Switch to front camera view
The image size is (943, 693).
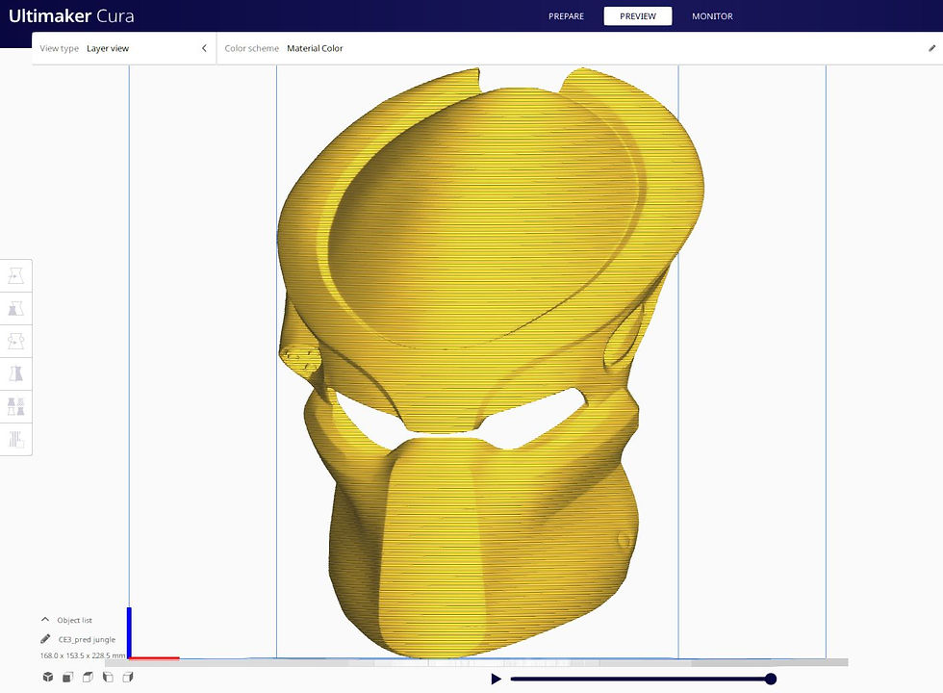pyautogui.click(x=68, y=678)
